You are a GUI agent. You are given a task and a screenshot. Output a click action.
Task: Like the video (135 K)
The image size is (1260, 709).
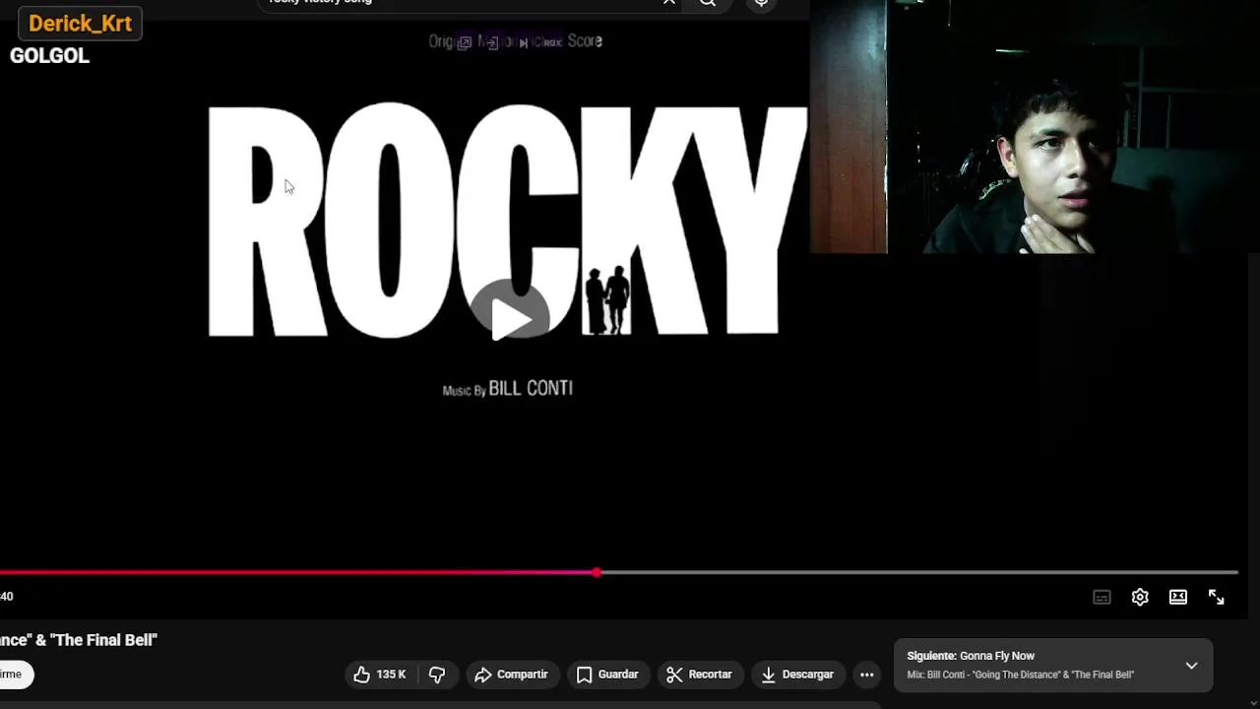[x=380, y=675]
